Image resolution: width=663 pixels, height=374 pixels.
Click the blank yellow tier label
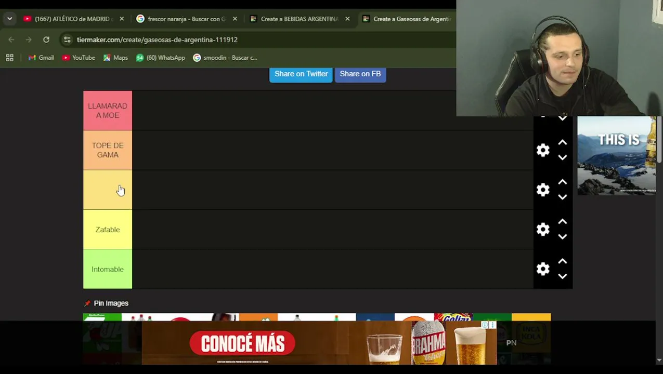pyautogui.click(x=108, y=190)
